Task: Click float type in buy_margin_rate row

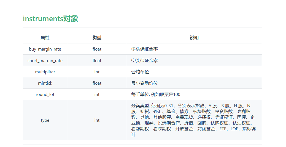Action: (97, 49)
